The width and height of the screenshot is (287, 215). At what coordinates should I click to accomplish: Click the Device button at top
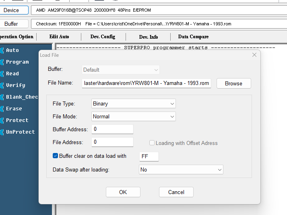[x=11, y=10]
